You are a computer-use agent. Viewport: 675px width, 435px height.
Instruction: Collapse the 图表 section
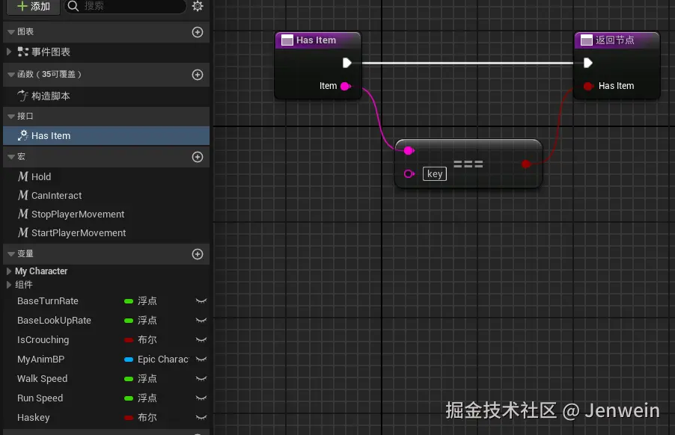tap(11, 32)
